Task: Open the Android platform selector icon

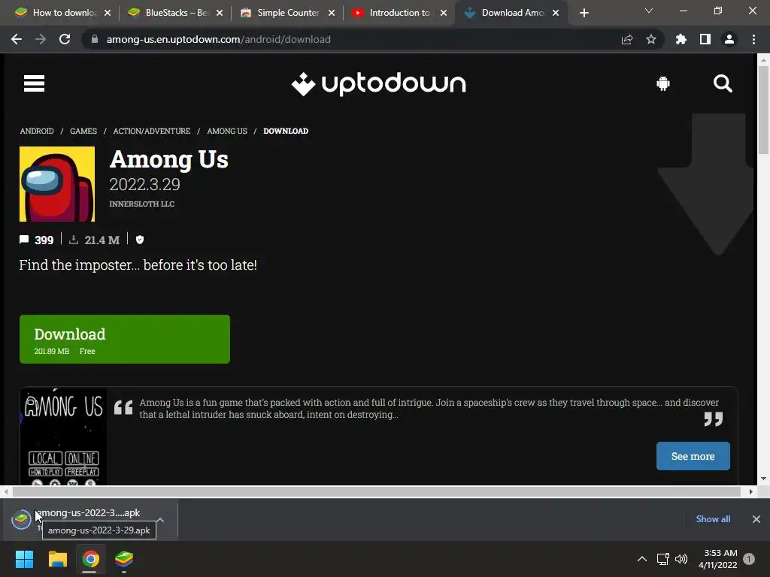Action: click(x=663, y=83)
